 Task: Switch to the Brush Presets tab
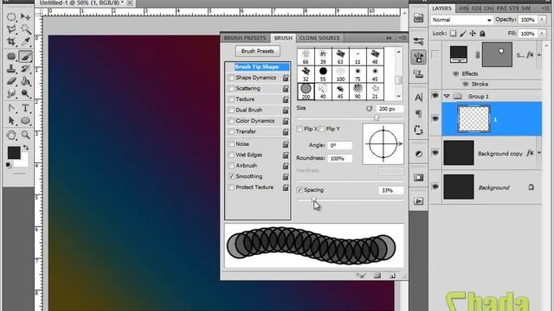(x=245, y=38)
